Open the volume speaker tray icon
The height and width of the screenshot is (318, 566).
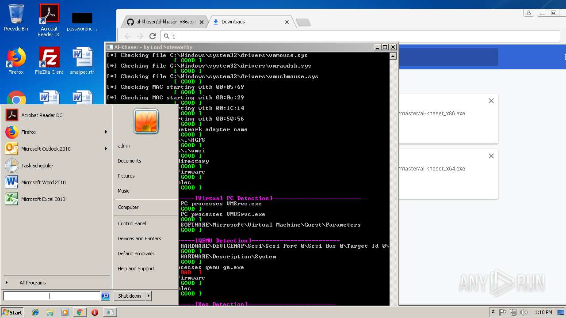524,312
